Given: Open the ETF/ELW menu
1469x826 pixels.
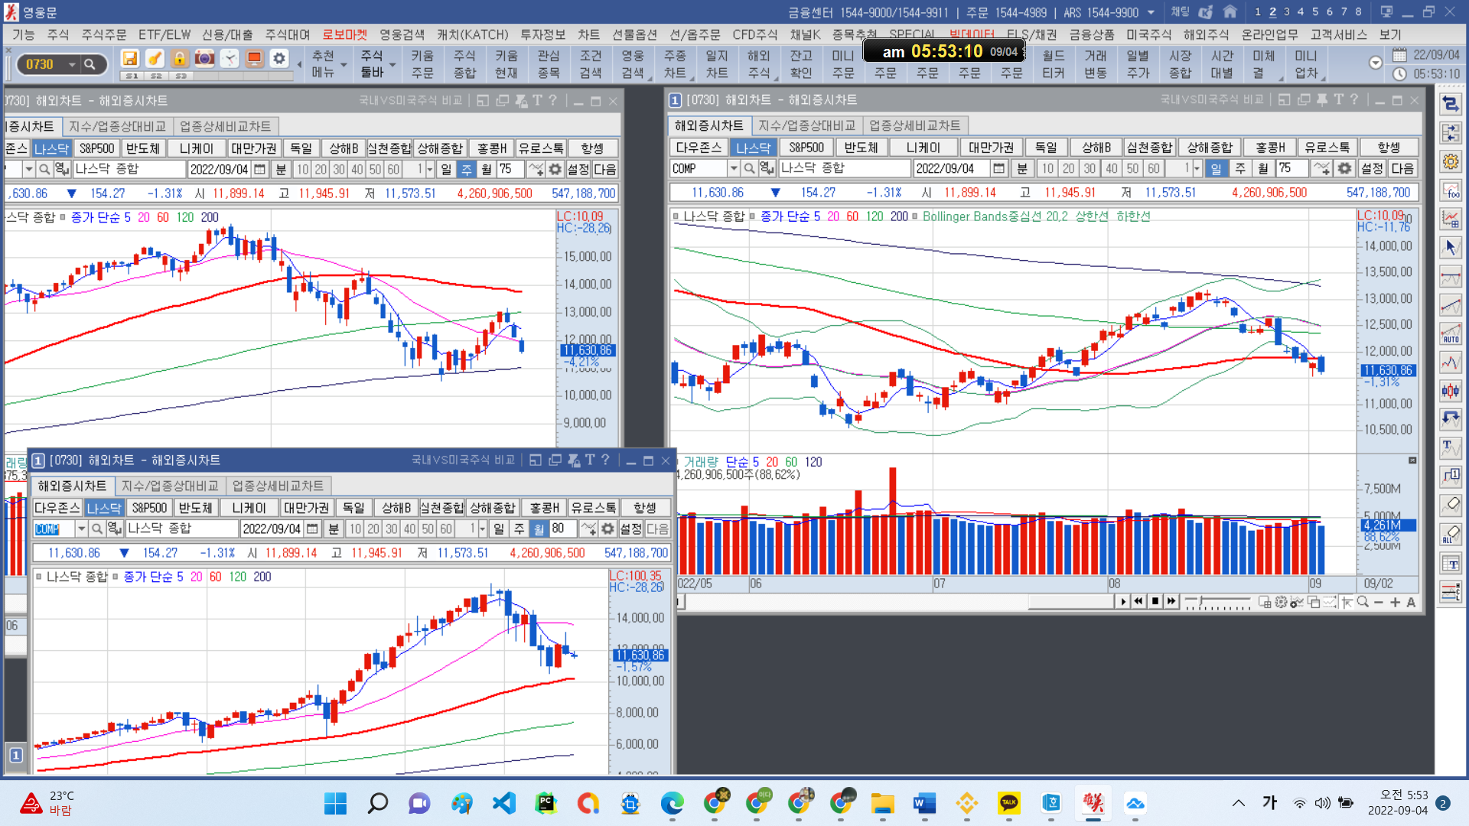Looking at the screenshot, I should [164, 34].
